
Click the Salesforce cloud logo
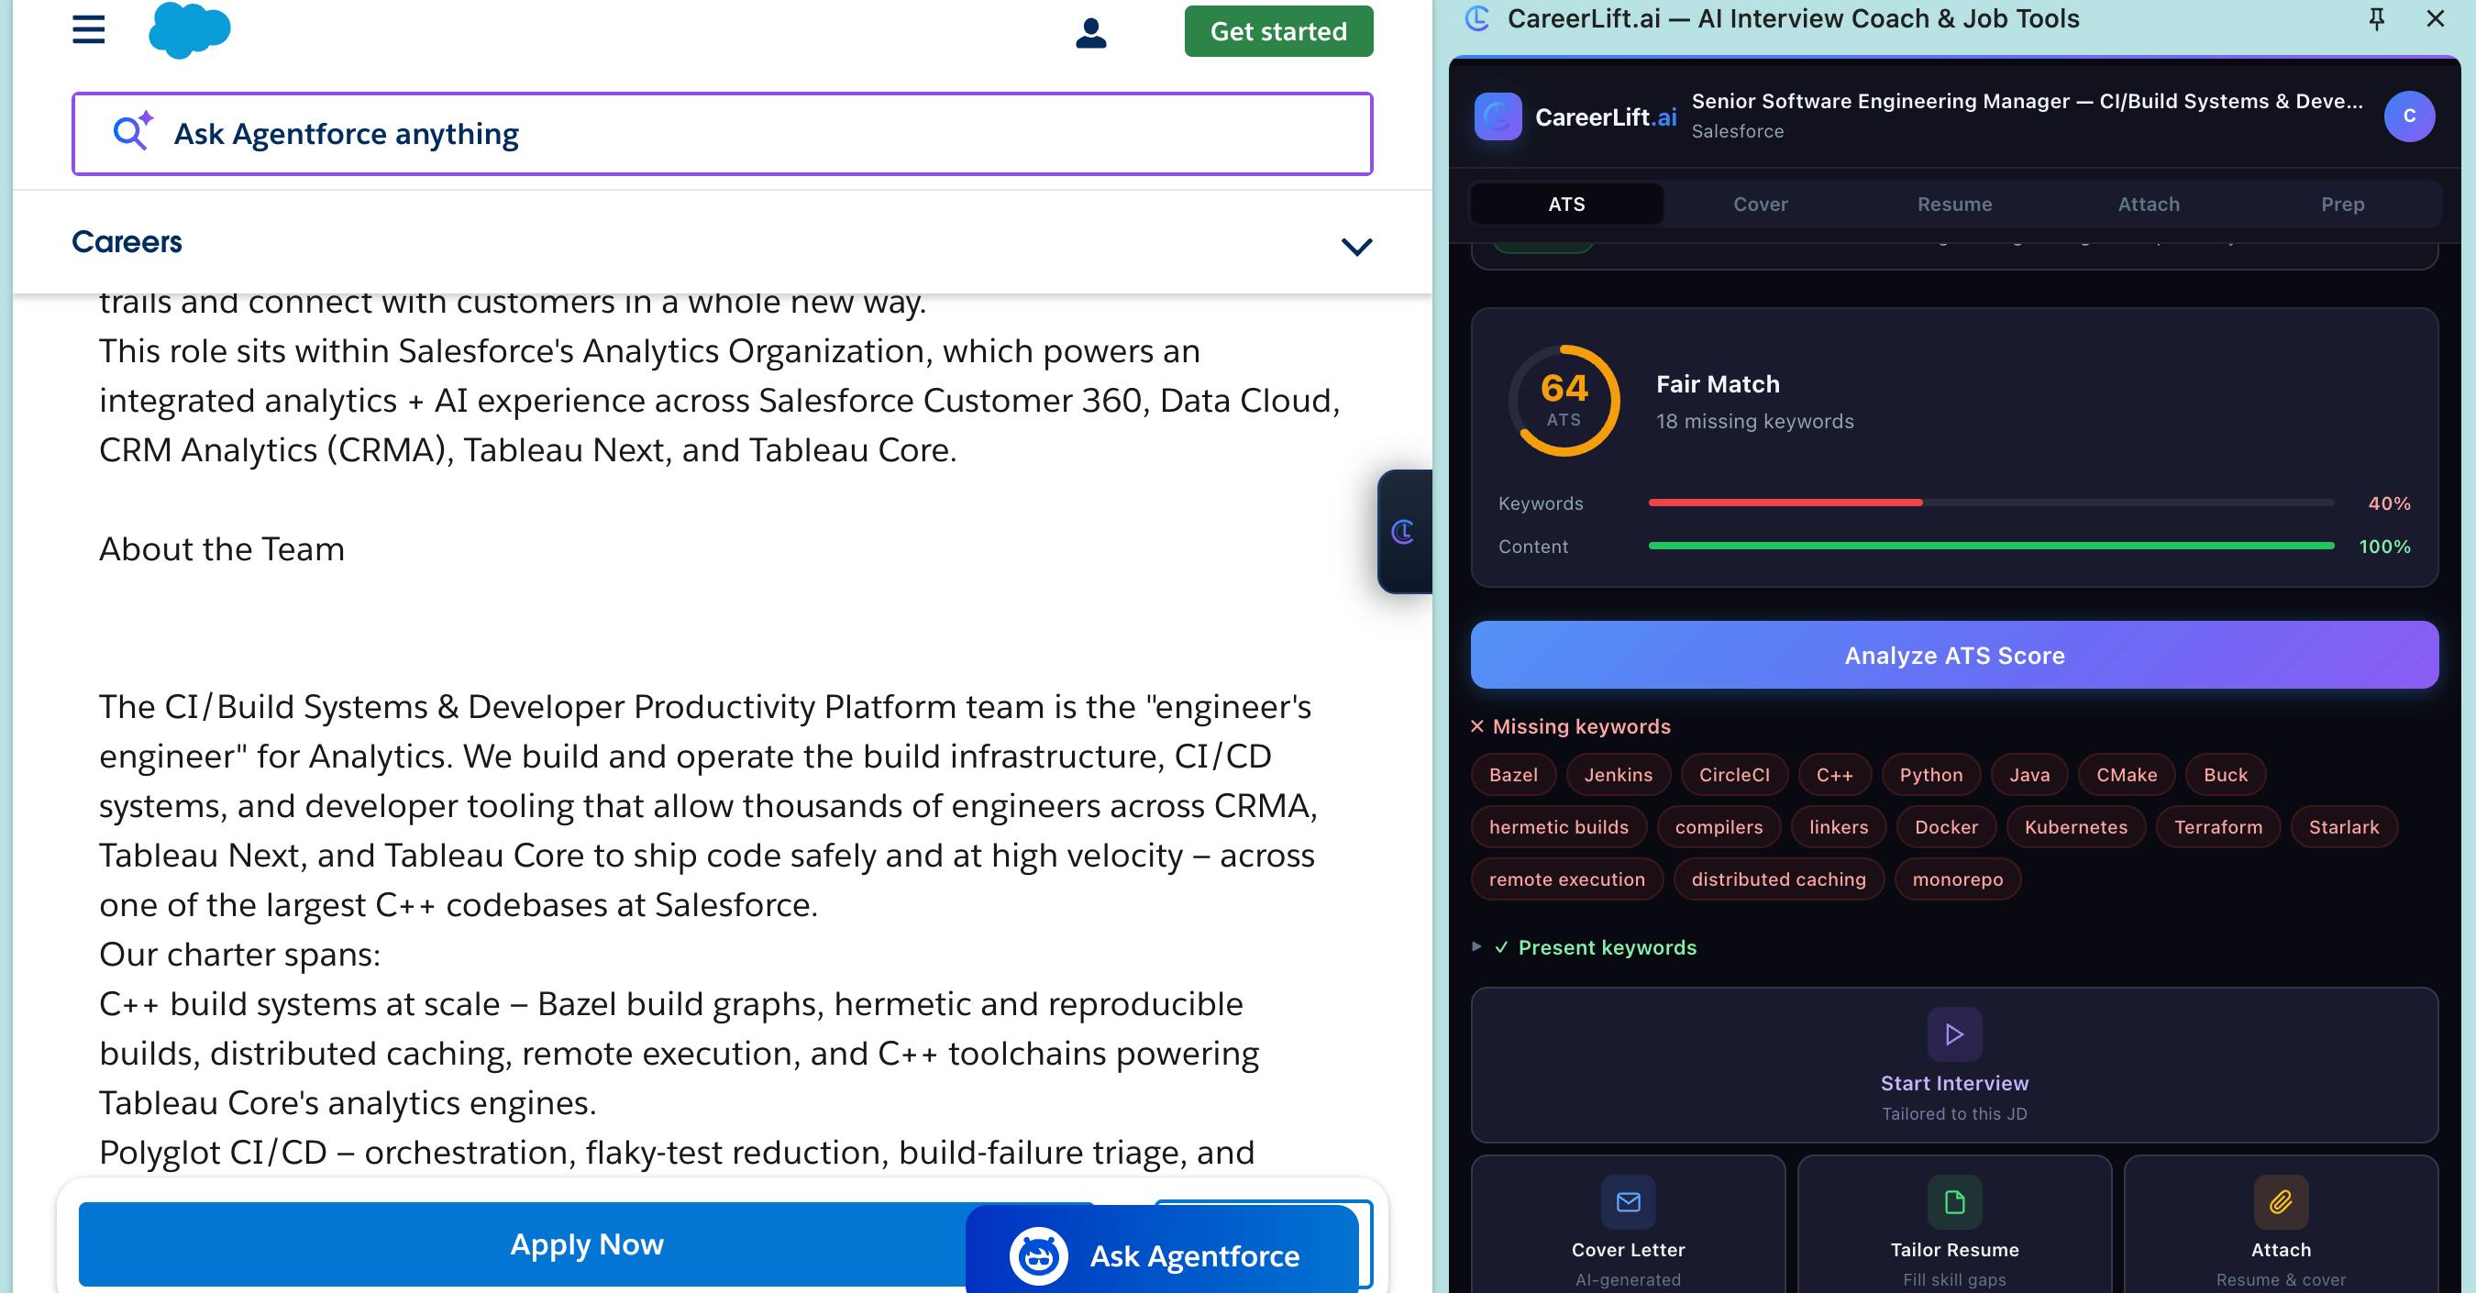pyautogui.click(x=189, y=29)
